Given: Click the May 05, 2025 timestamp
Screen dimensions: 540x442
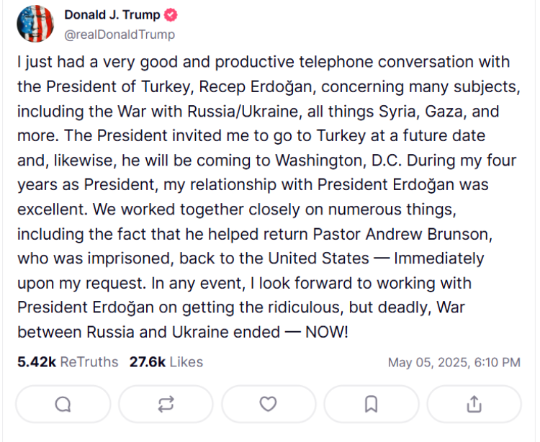Looking at the screenshot, I should pos(454,363).
